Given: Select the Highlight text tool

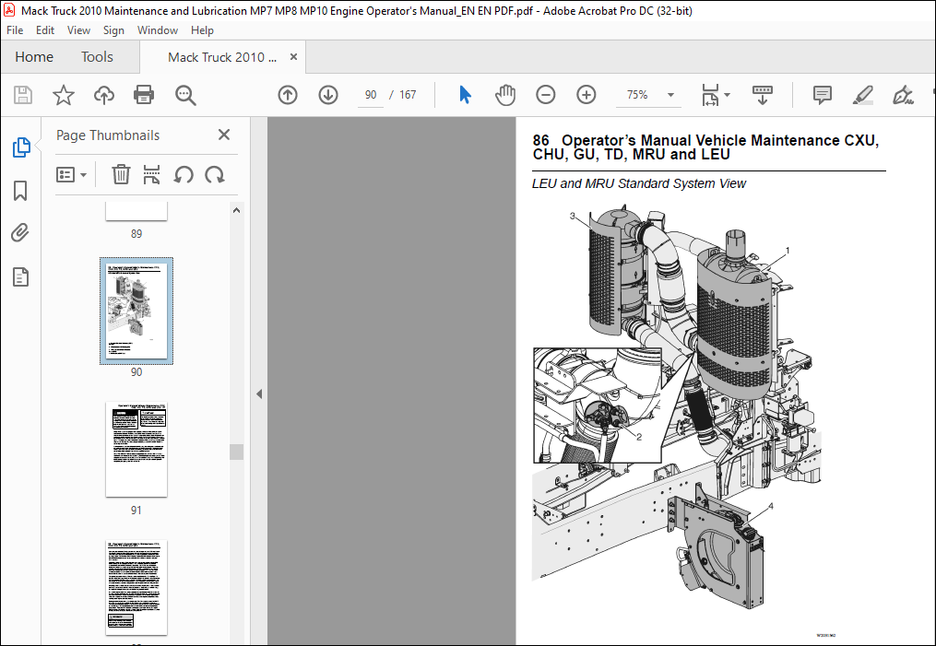Looking at the screenshot, I should pos(863,95).
